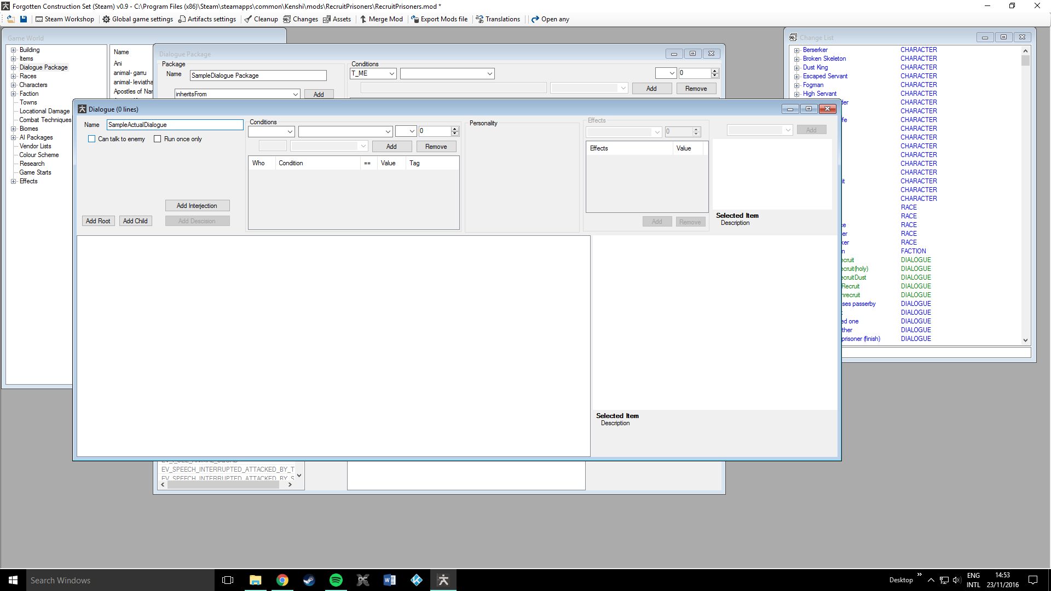
Task: Open the Changes toolbar menu
Action: [x=301, y=19]
